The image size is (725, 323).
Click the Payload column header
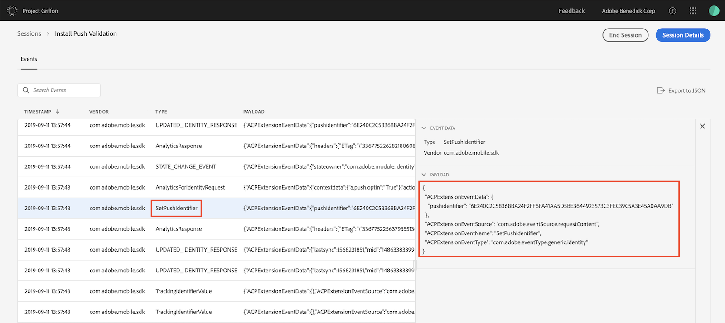254,112
